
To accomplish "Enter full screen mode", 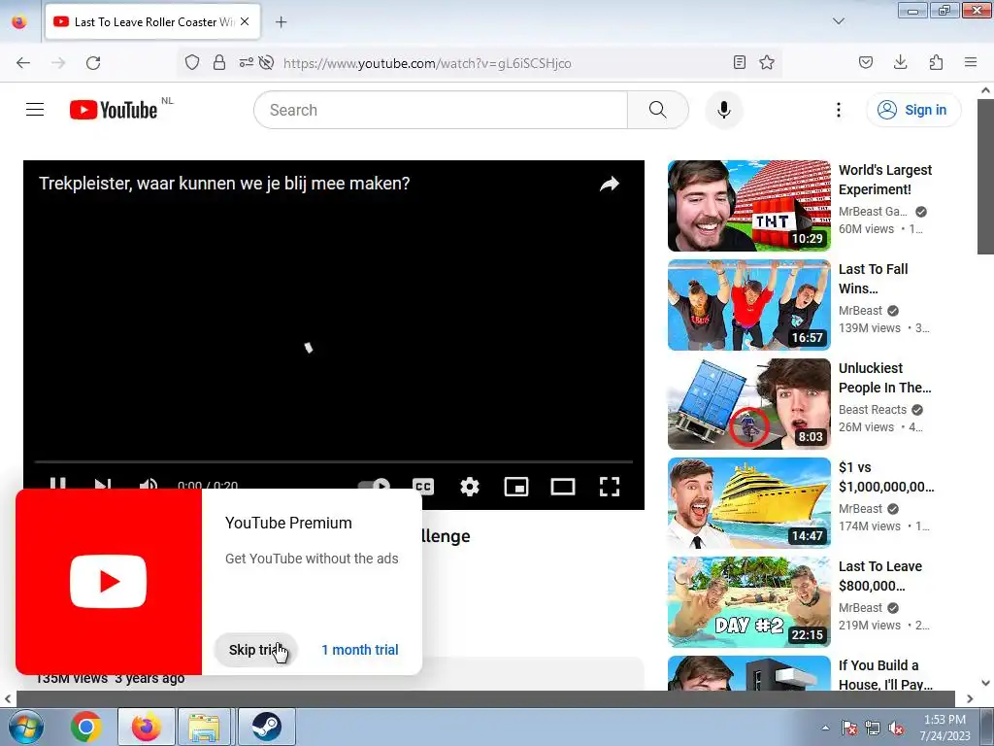I will pos(610,487).
